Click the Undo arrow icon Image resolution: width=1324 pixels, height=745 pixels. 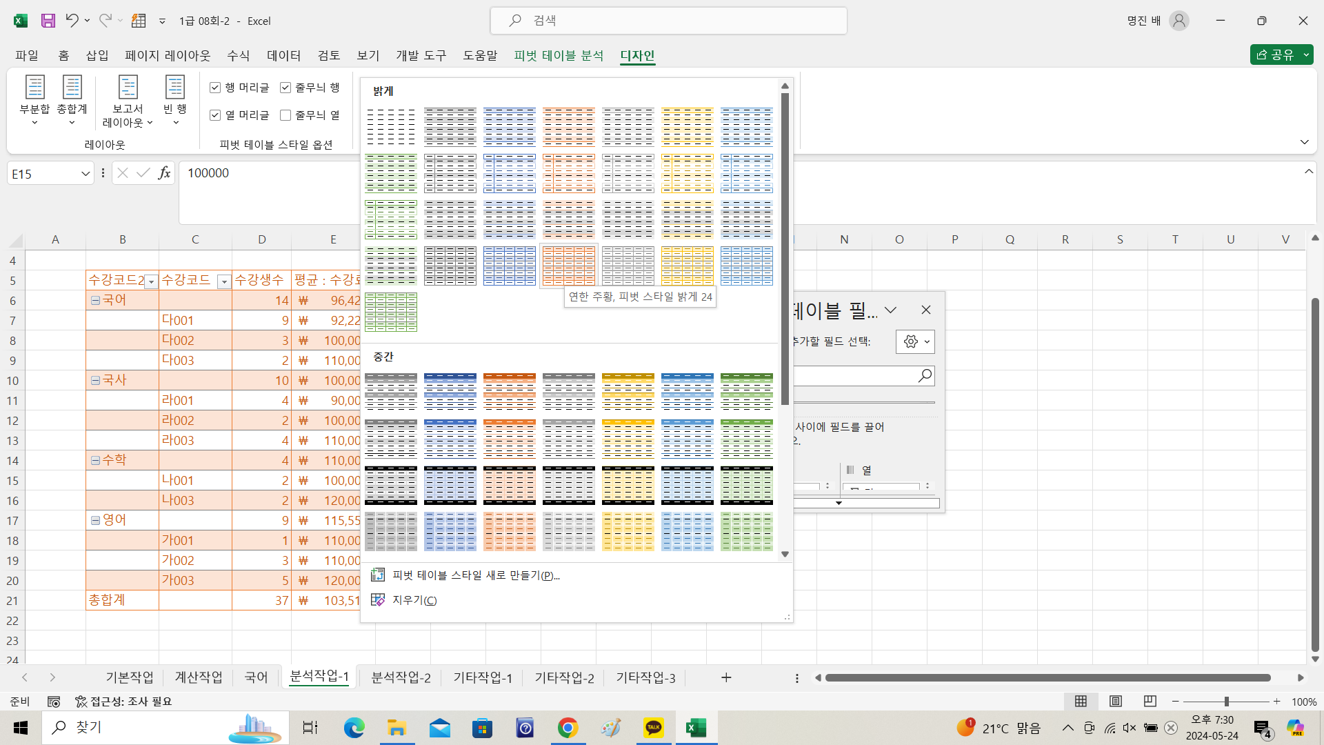(x=72, y=21)
